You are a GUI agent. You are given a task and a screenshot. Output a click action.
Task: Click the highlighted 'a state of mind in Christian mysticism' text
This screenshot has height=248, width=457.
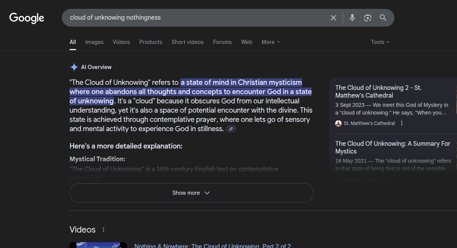click(x=241, y=83)
